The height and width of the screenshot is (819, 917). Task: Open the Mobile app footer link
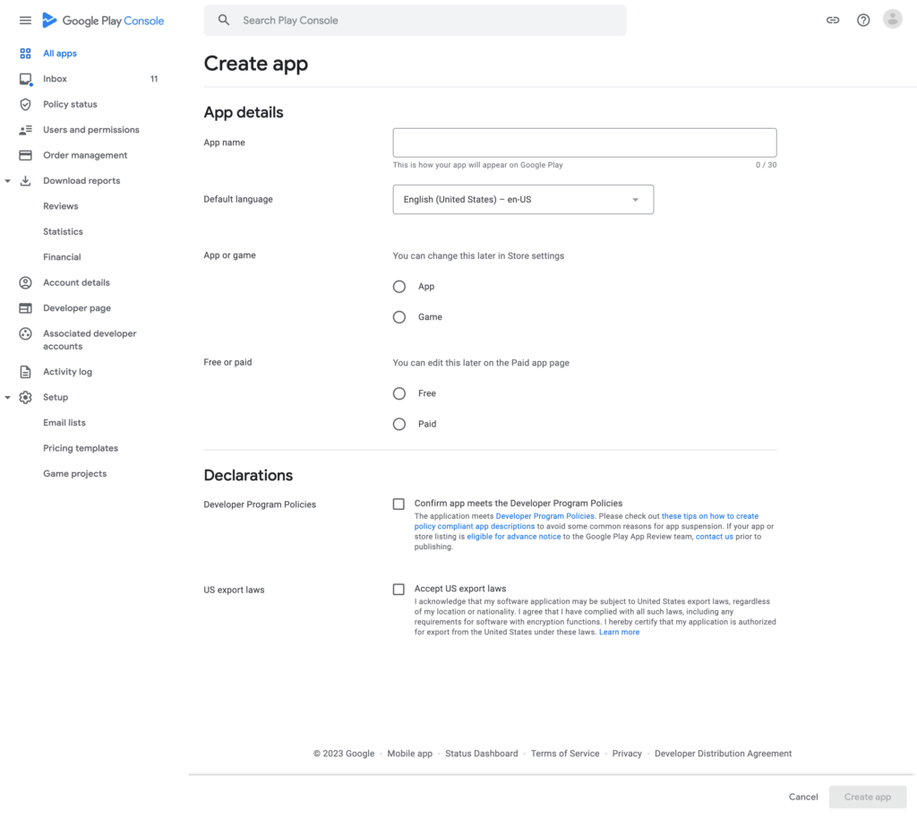(409, 754)
